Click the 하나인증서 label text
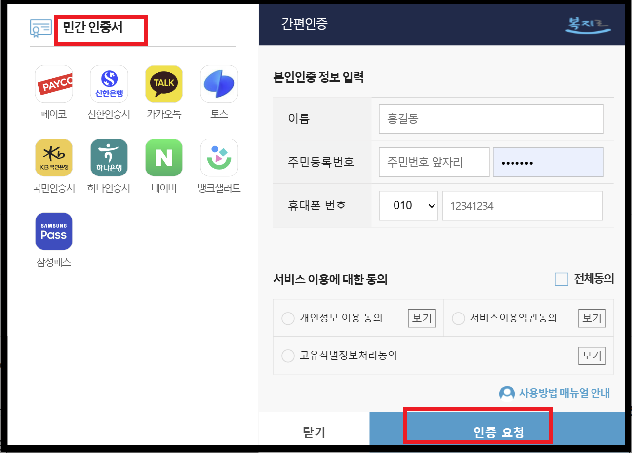Image resolution: width=632 pixels, height=453 pixels. point(109,188)
